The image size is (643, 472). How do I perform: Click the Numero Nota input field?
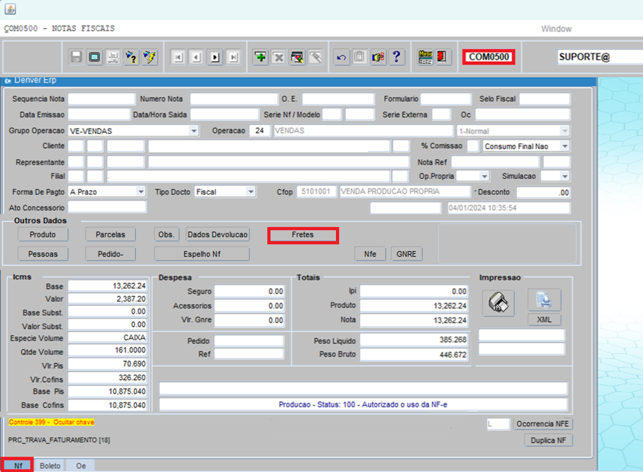[233, 99]
